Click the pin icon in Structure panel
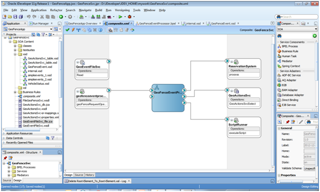 click(x=5, y=158)
